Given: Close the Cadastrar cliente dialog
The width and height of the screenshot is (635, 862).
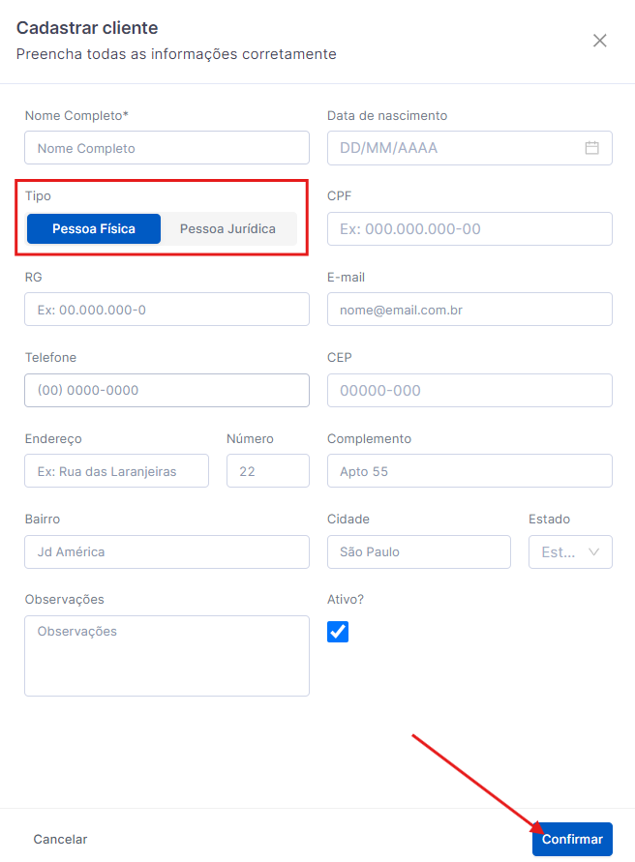Looking at the screenshot, I should pos(600,41).
